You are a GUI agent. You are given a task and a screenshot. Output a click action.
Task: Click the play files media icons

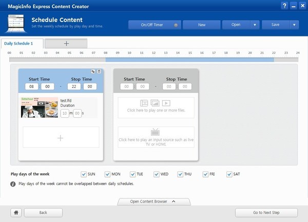156,103
